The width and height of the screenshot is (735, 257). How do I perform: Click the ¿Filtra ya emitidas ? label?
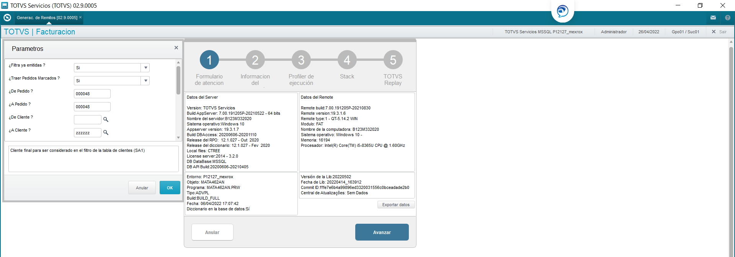coord(27,65)
